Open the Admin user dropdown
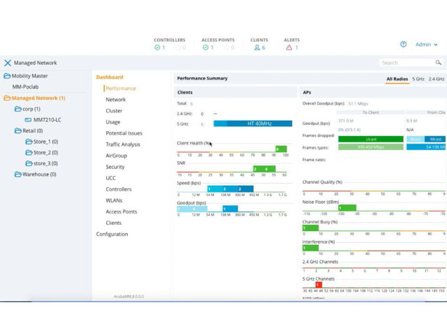 426,44
